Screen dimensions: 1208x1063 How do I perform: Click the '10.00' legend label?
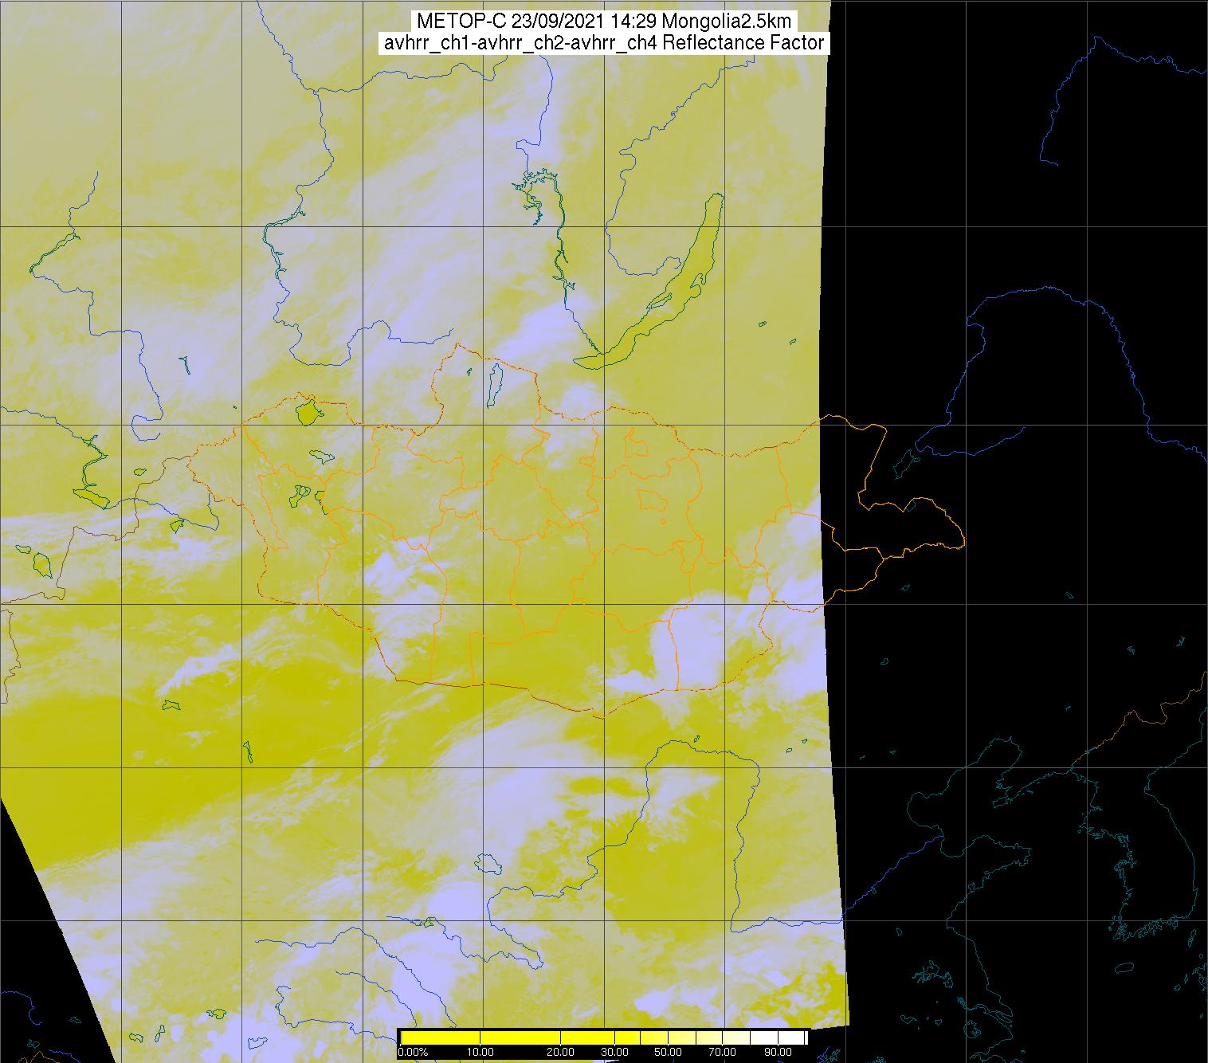[480, 1052]
